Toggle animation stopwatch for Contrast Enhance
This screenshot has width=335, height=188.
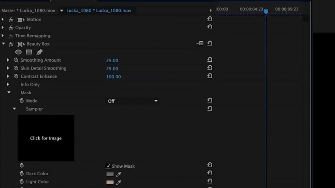tap(16, 76)
